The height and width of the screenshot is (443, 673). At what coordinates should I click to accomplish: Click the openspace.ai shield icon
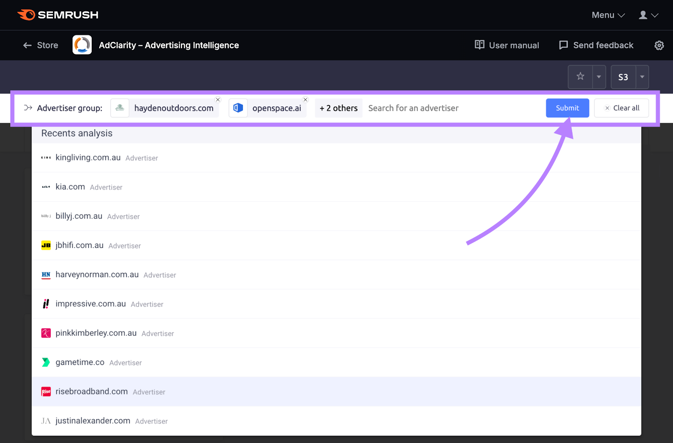(238, 108)
